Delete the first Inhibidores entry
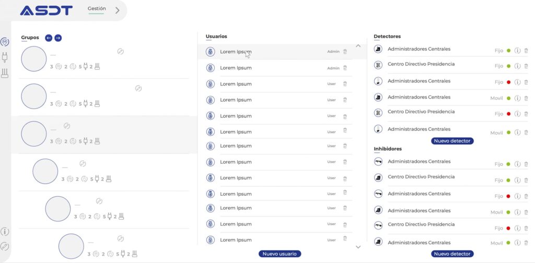Screen dimensions: 535x263 (526, 164)
